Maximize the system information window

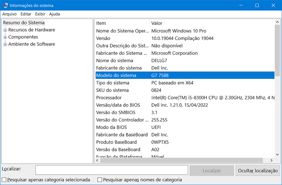(x=257, y=5)
